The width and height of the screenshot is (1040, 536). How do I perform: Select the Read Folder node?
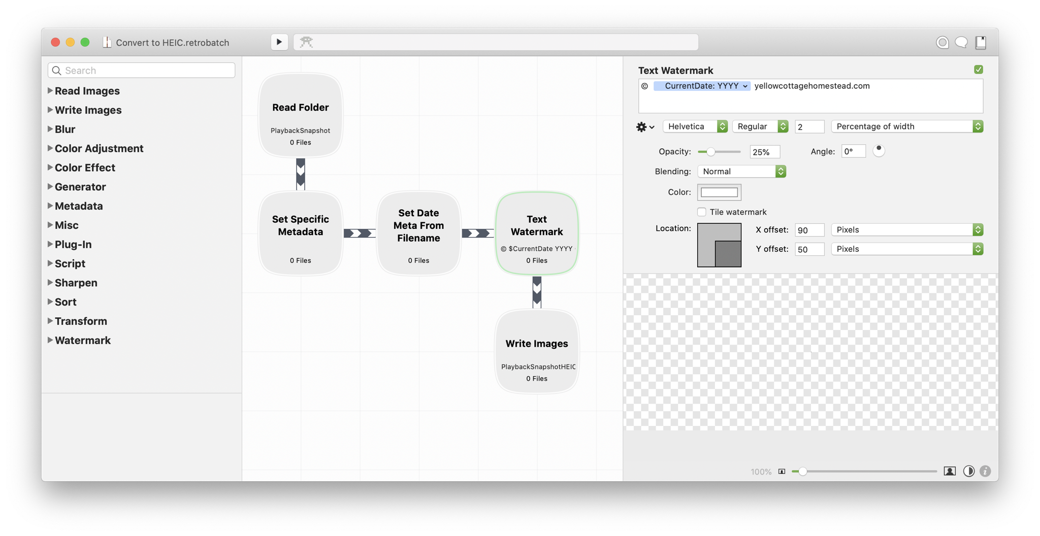(301, 115)
